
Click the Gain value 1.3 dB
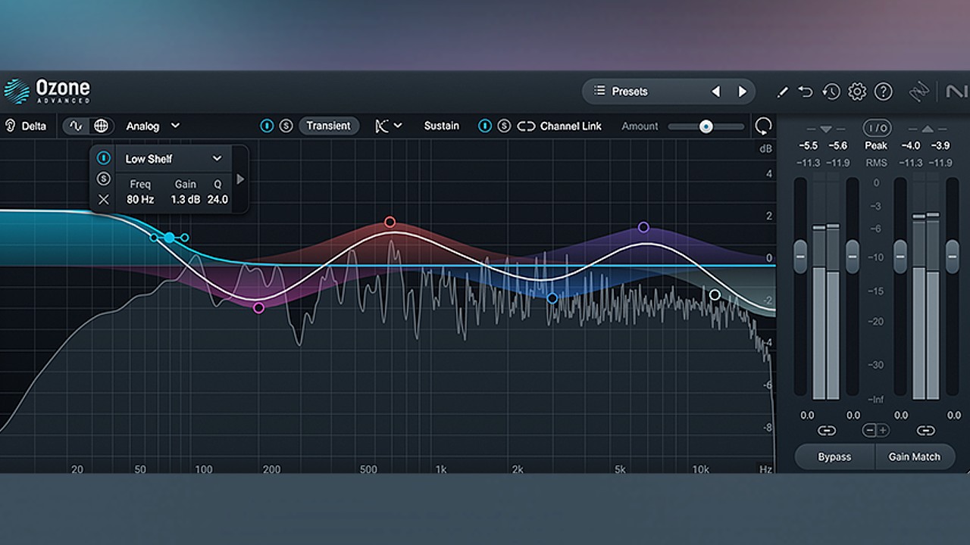pos(185,200)
